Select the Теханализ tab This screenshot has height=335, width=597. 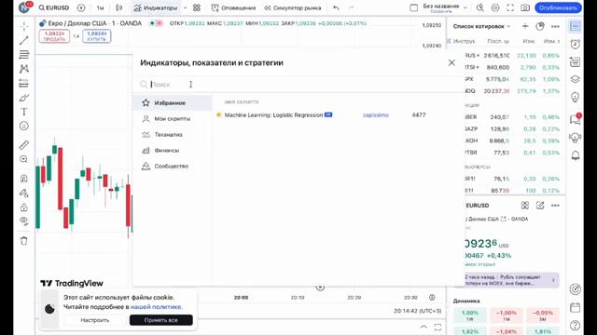[172, 134]
